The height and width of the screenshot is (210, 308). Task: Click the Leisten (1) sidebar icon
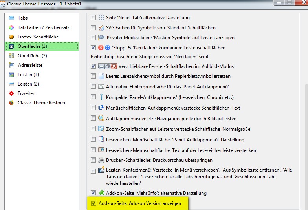pyautogui.click(x=11, y=75)
